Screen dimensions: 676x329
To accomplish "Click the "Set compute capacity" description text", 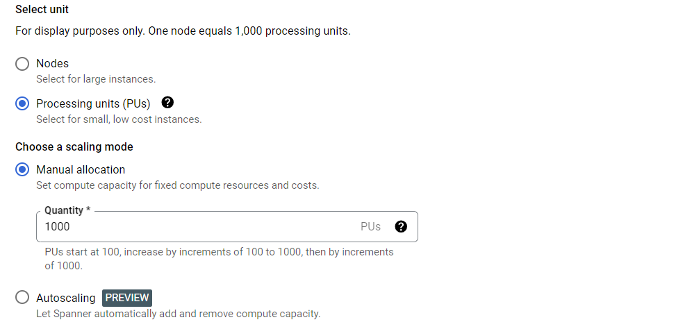I will click(x=177, y=185).
